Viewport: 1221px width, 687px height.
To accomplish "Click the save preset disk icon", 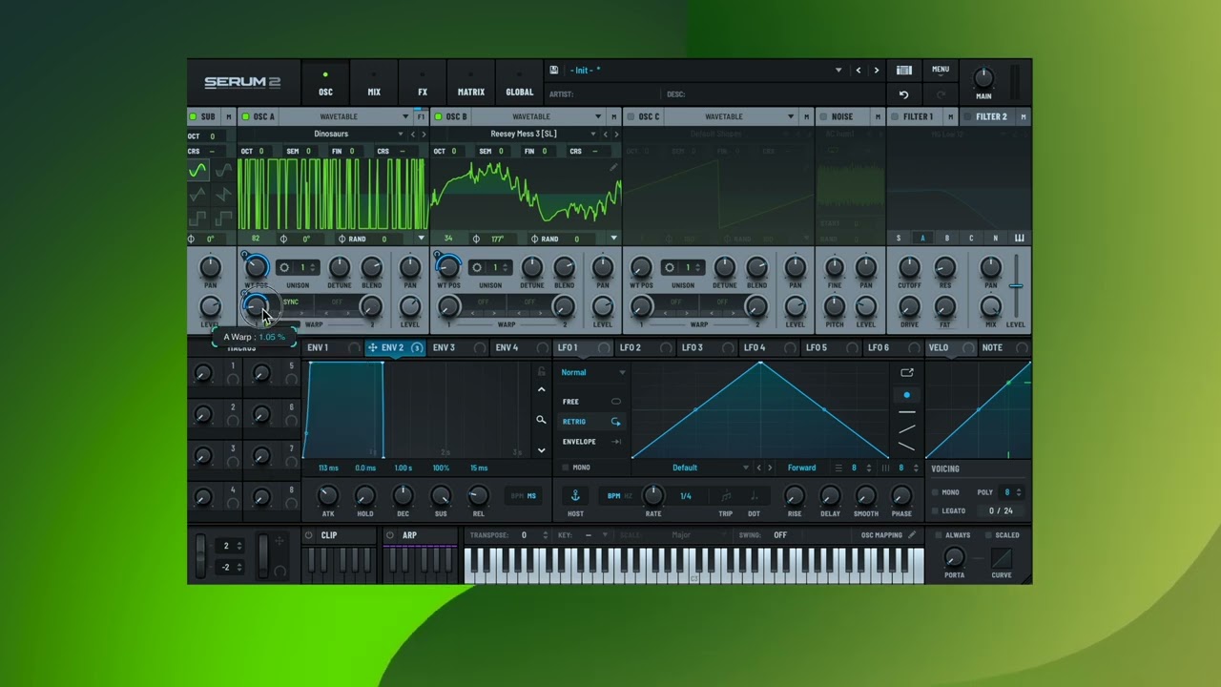I will tap(553, 70).
